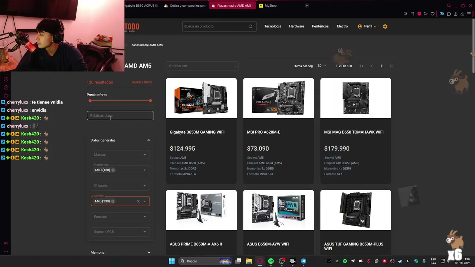Image resolution: width=475 pixels, height=267 pixels.
Task: Go to the next results page arrow
Action: pyautogui.click(x=381, y=66)
